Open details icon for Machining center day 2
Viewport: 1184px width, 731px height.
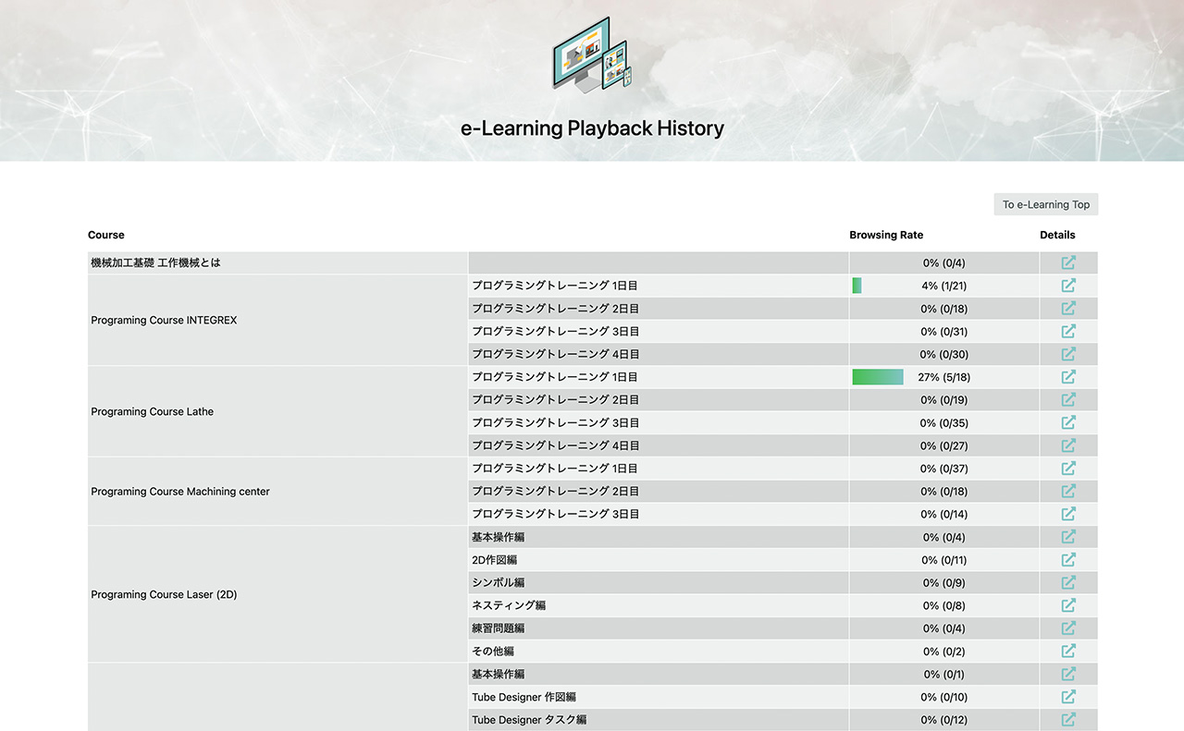(1068, 491)
